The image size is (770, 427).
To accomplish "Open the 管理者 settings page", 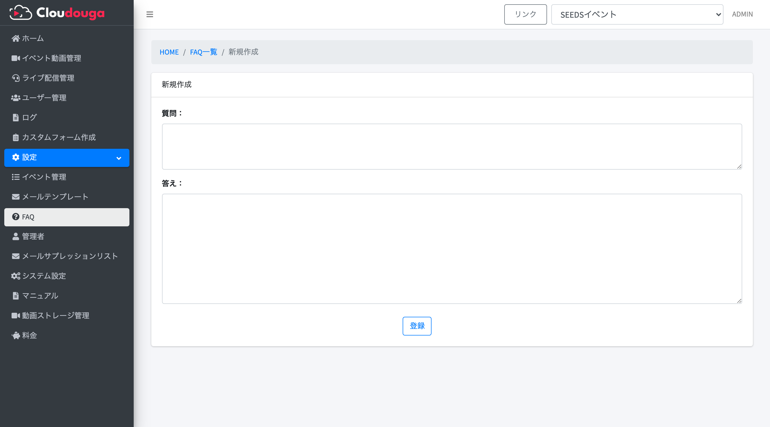I will tap(67, 237).
